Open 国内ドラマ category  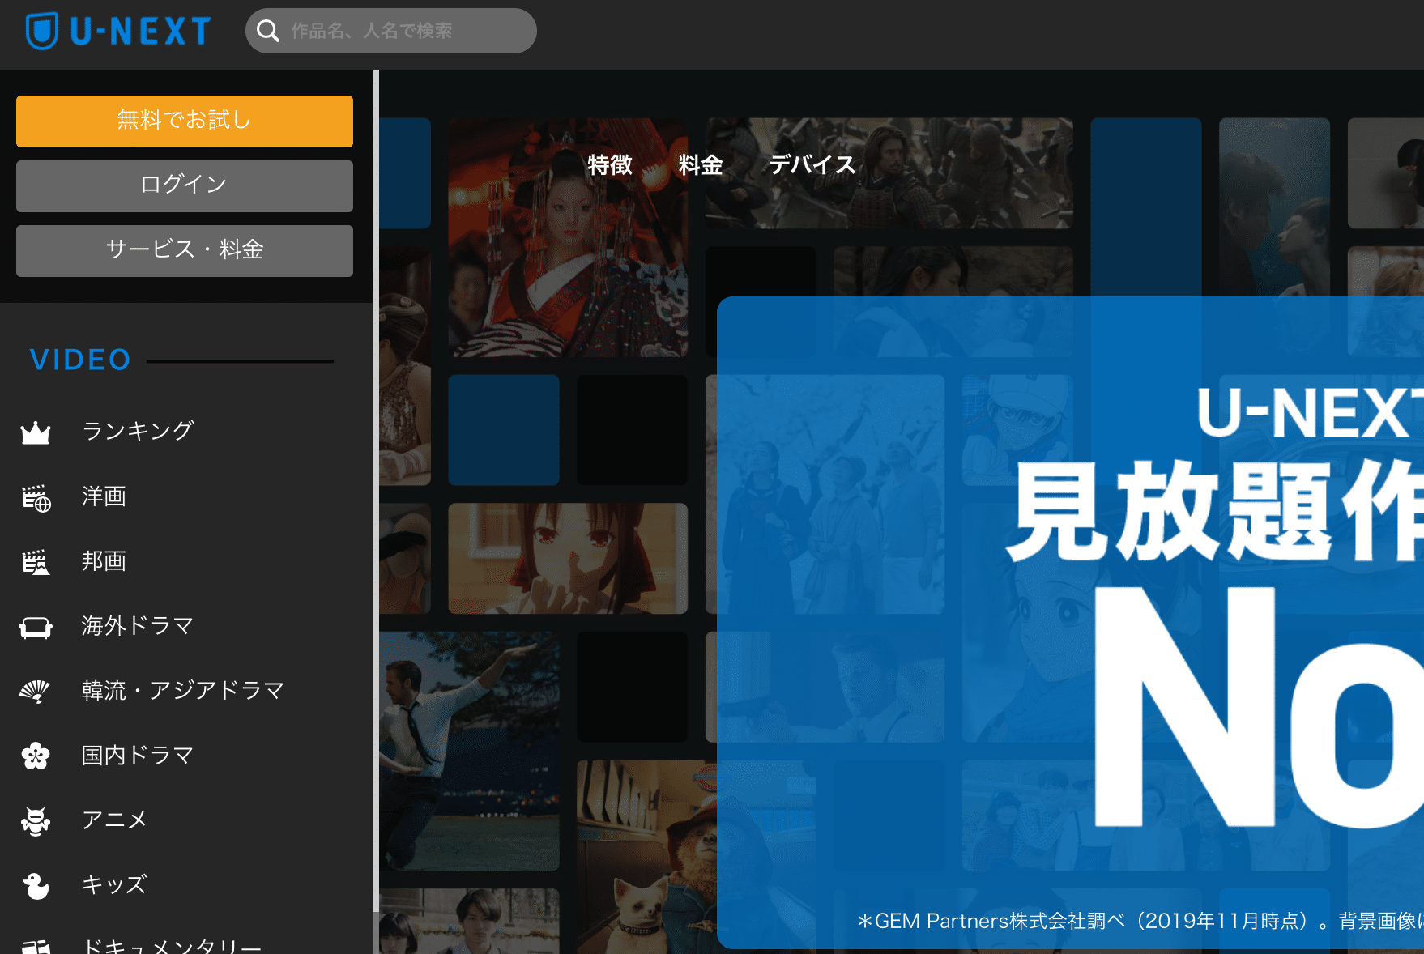138,755
